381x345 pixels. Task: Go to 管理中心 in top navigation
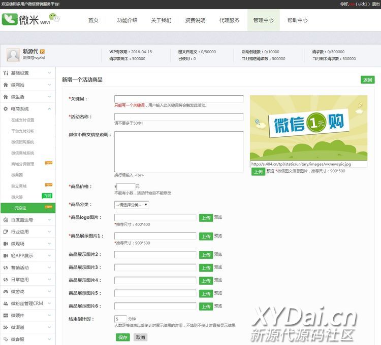point(263,21)
